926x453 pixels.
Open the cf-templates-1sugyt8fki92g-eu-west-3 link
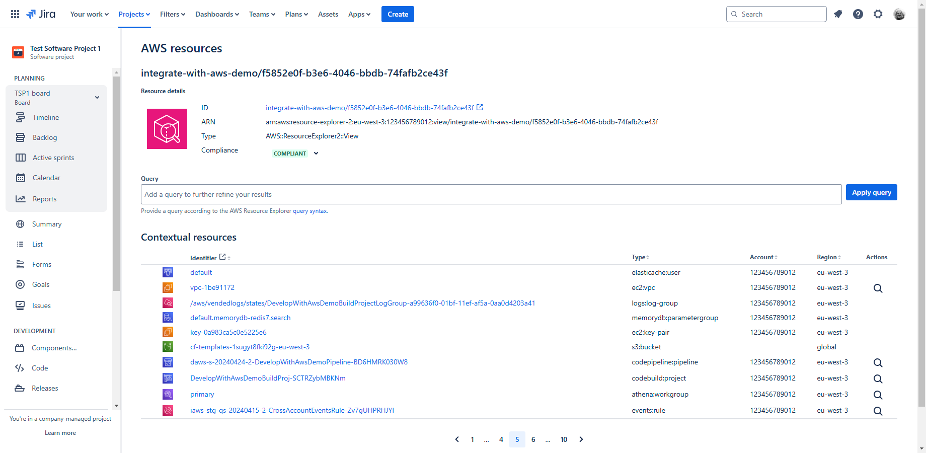click(250, 347)
